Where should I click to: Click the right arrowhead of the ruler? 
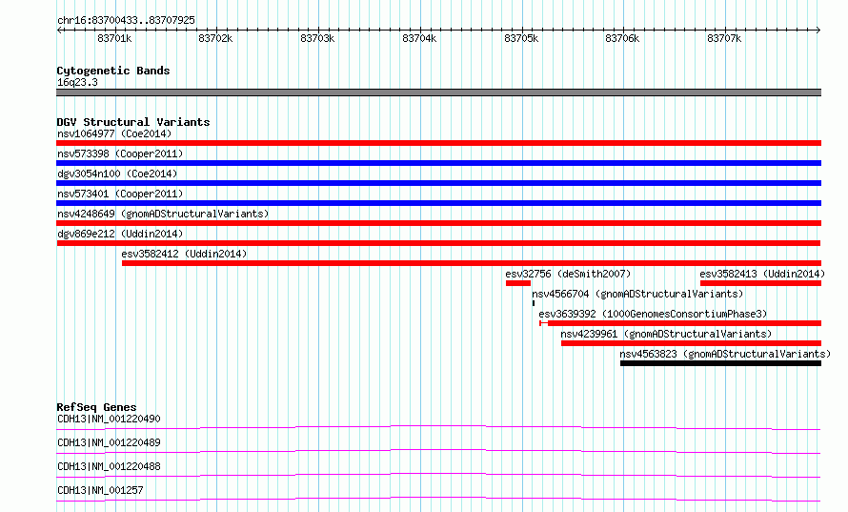pyautogui.click(x=818, y=31)
